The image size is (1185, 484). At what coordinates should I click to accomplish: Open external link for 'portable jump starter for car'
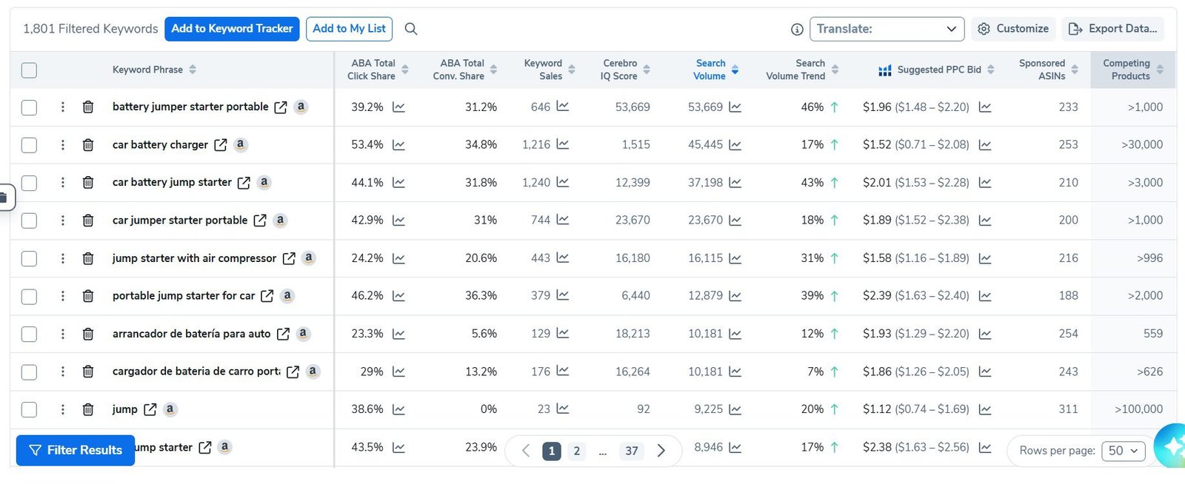pos(267,296)
